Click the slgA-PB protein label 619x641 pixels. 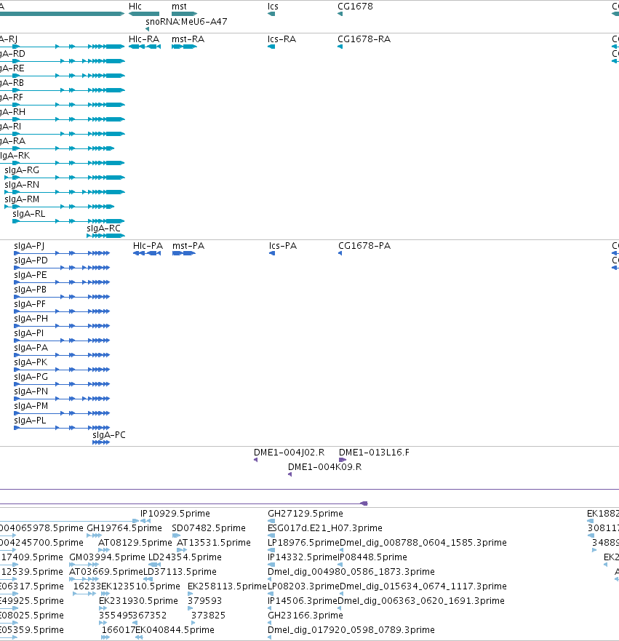[x=31, y=290]
